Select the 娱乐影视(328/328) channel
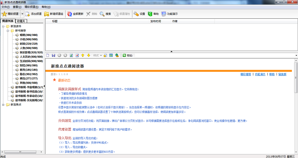This screenshot has height=158, width=298. click(x=31, y=52)
